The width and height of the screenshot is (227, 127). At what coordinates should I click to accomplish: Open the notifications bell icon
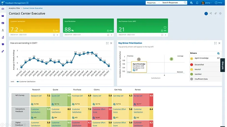click(x=197, y=3)
